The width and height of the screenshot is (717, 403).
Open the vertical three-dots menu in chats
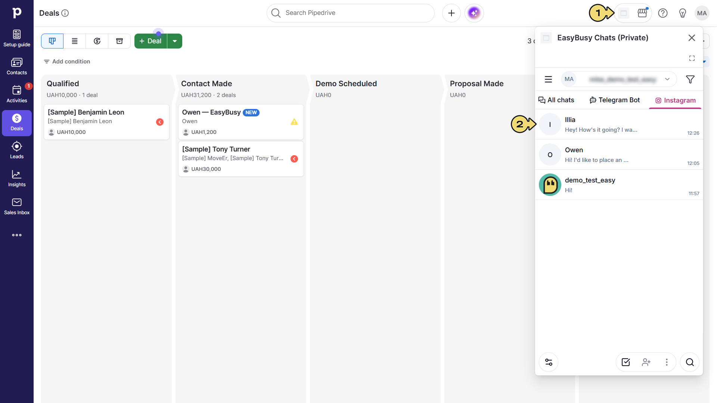(x=667, y=362)
